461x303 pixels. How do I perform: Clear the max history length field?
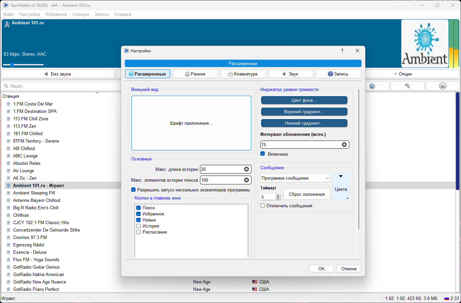tap(247, 169)
